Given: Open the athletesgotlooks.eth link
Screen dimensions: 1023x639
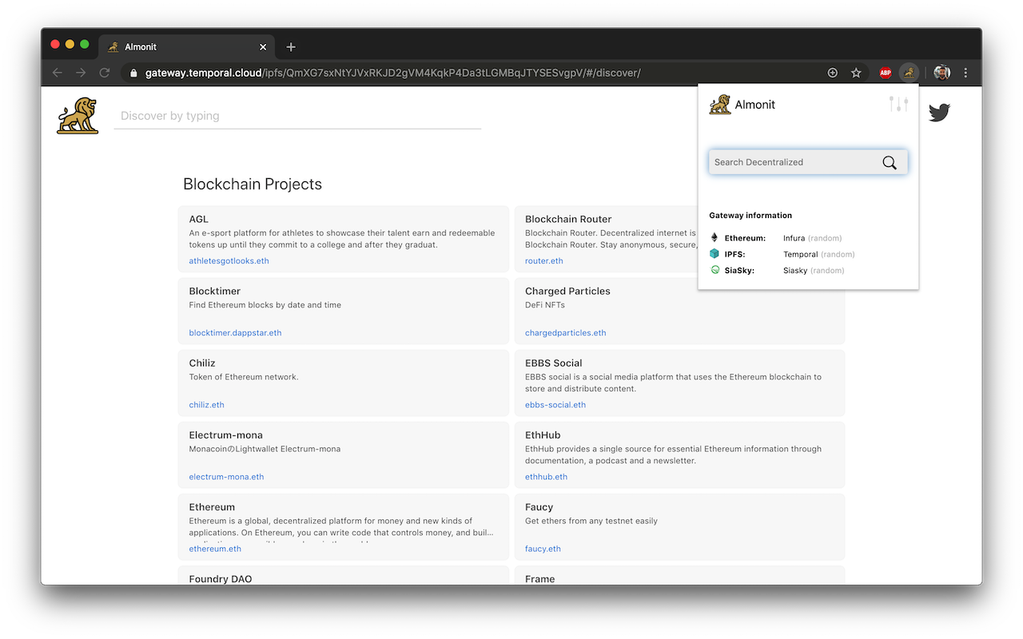Looking at the screenshot, I should [229, 261].
